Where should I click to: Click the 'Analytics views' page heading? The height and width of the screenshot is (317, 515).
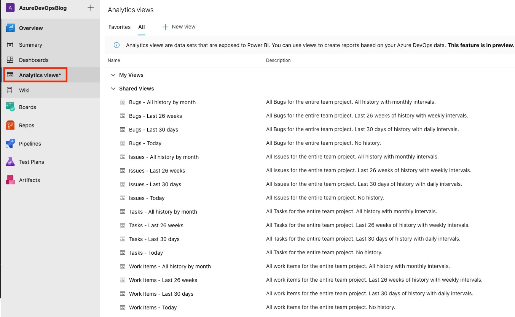131,10
